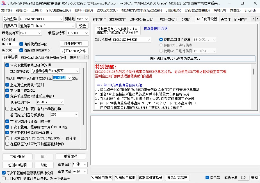
Task: Open the STC调试接口(G) menu
Action: point(58,10)
